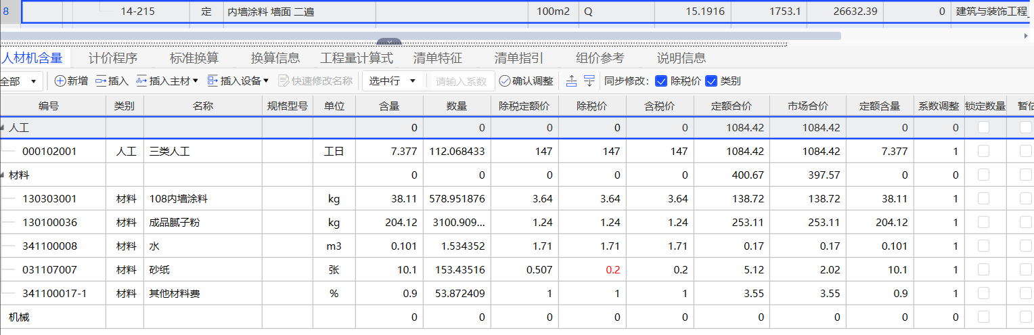Screen dimensions: 1034x335
Task: Click 快速修改名称 quick rename button
Action: 315,81
